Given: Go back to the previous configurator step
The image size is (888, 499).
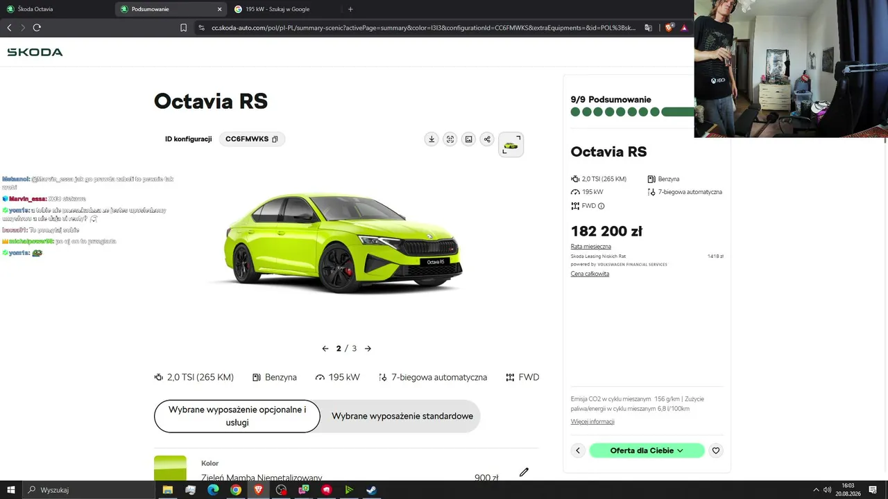Looking at the screenshot, I should 578,450.
